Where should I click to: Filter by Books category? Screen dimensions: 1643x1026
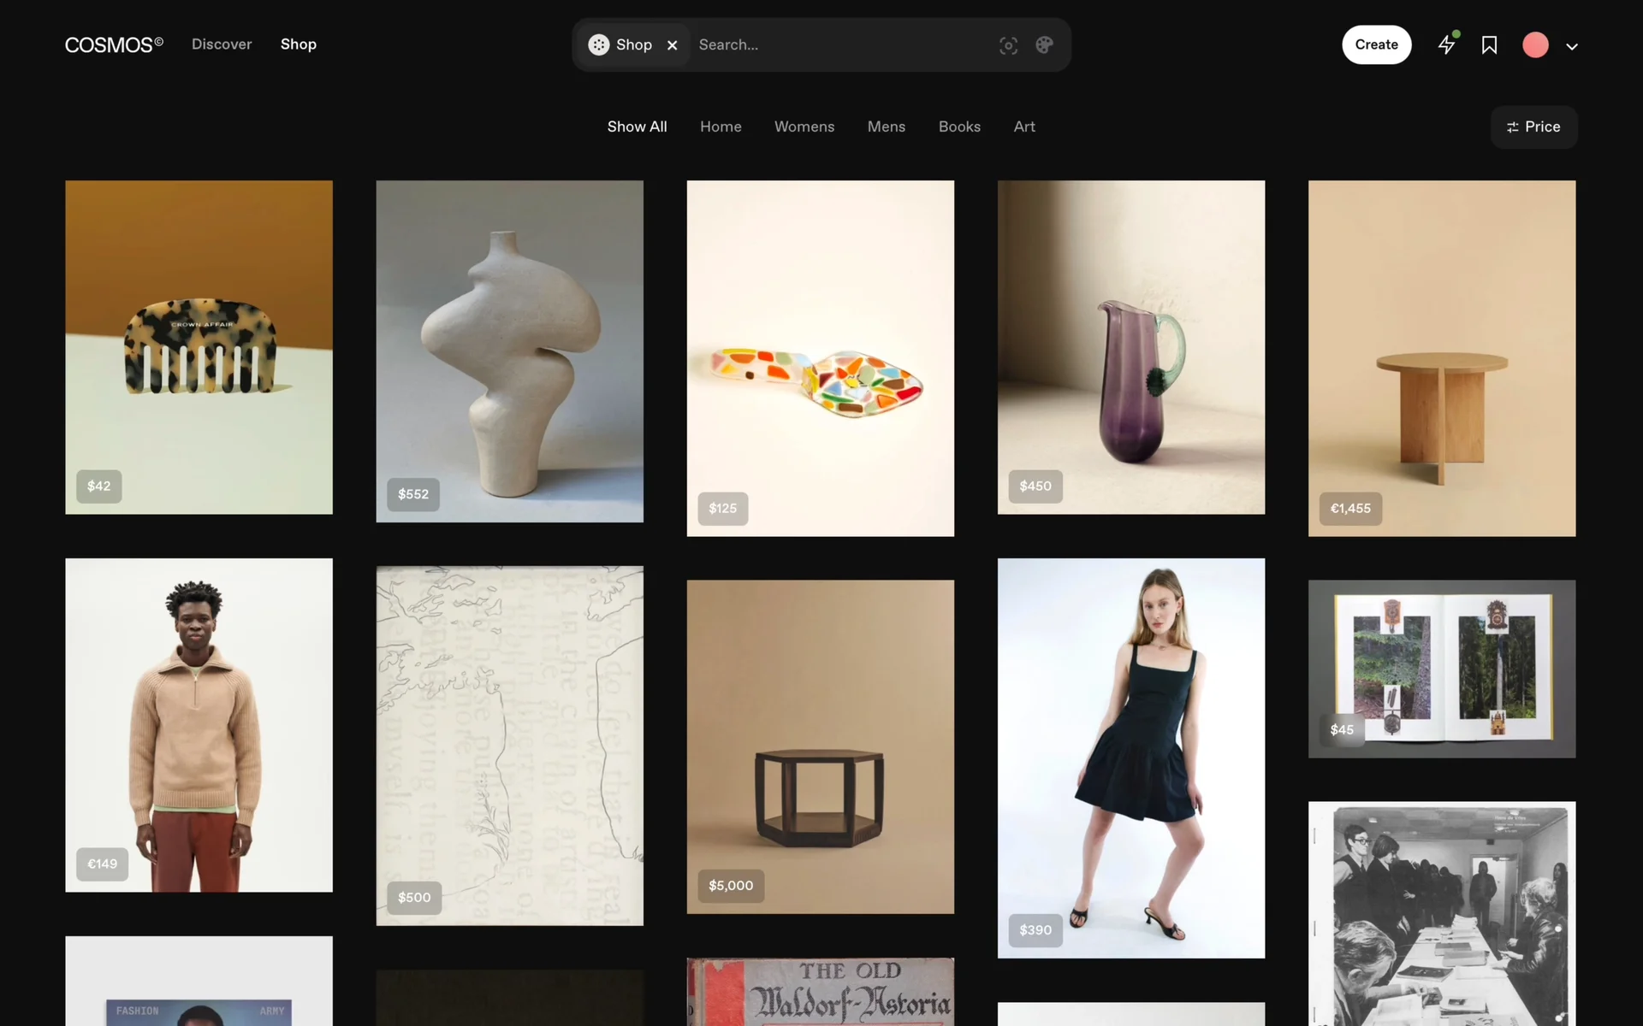(959, 127)
